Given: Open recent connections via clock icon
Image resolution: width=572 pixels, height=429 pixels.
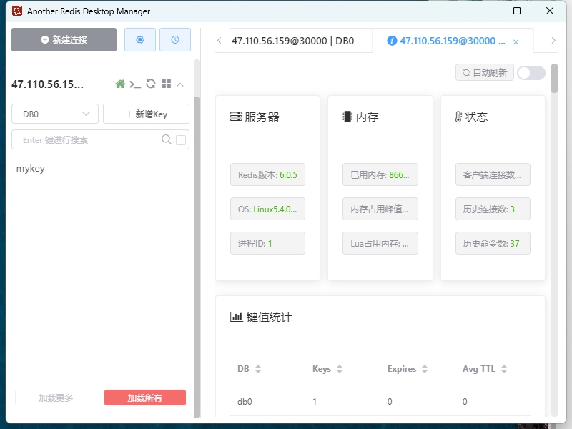Looking at the screenshot, I should point(175,39).
